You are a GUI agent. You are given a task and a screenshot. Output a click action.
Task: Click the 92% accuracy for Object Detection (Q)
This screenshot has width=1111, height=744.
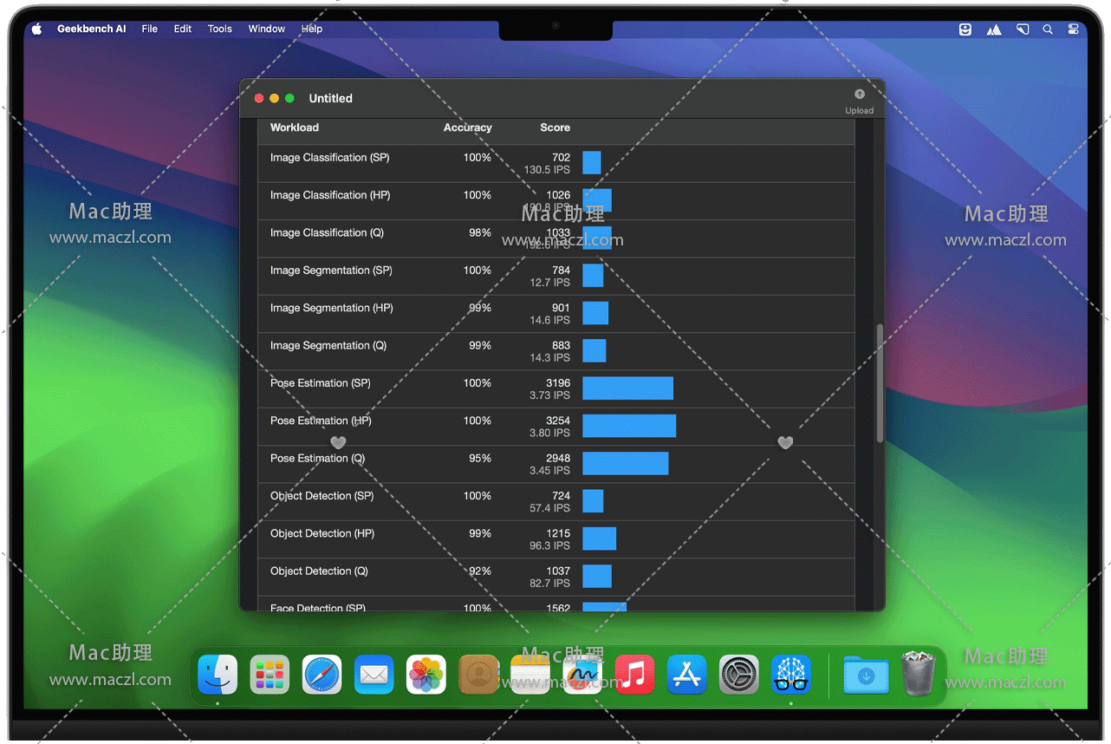480,571
